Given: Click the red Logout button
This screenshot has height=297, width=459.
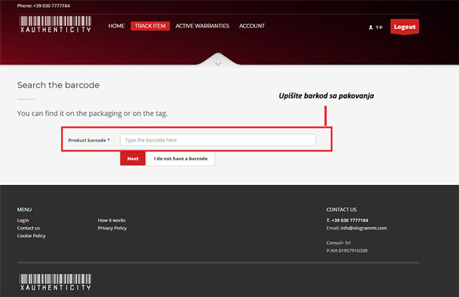Looking at the screenshot, I should coord(405,27).
